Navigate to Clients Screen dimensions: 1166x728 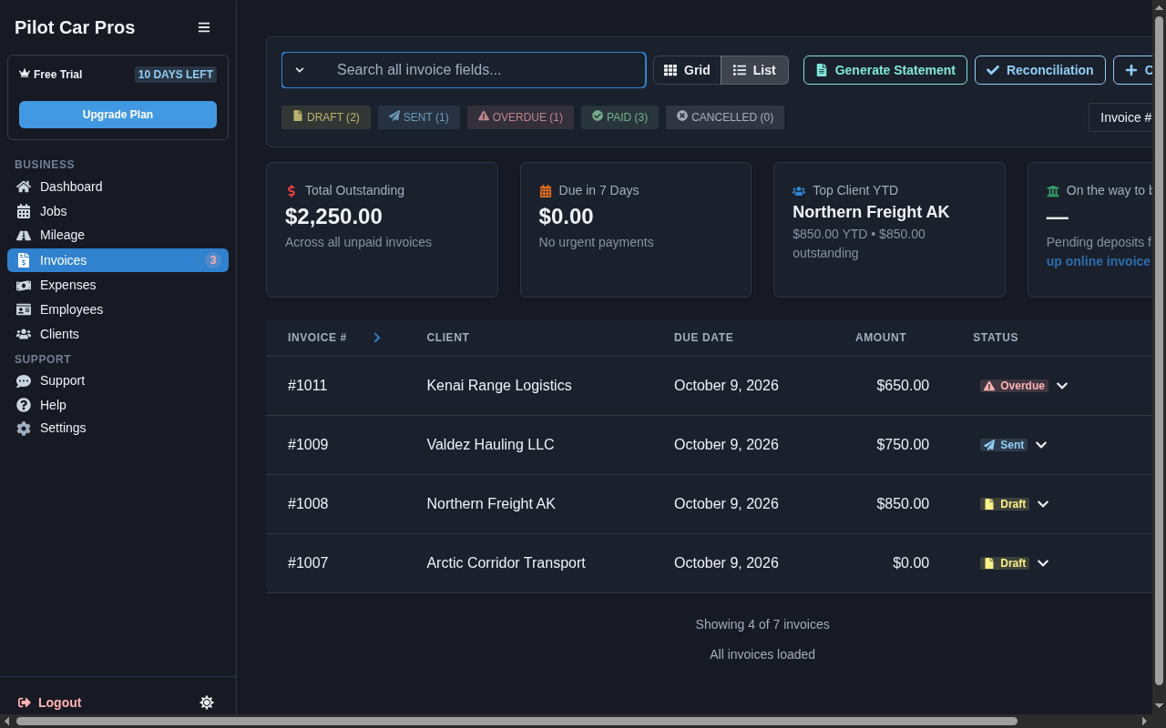118,334
